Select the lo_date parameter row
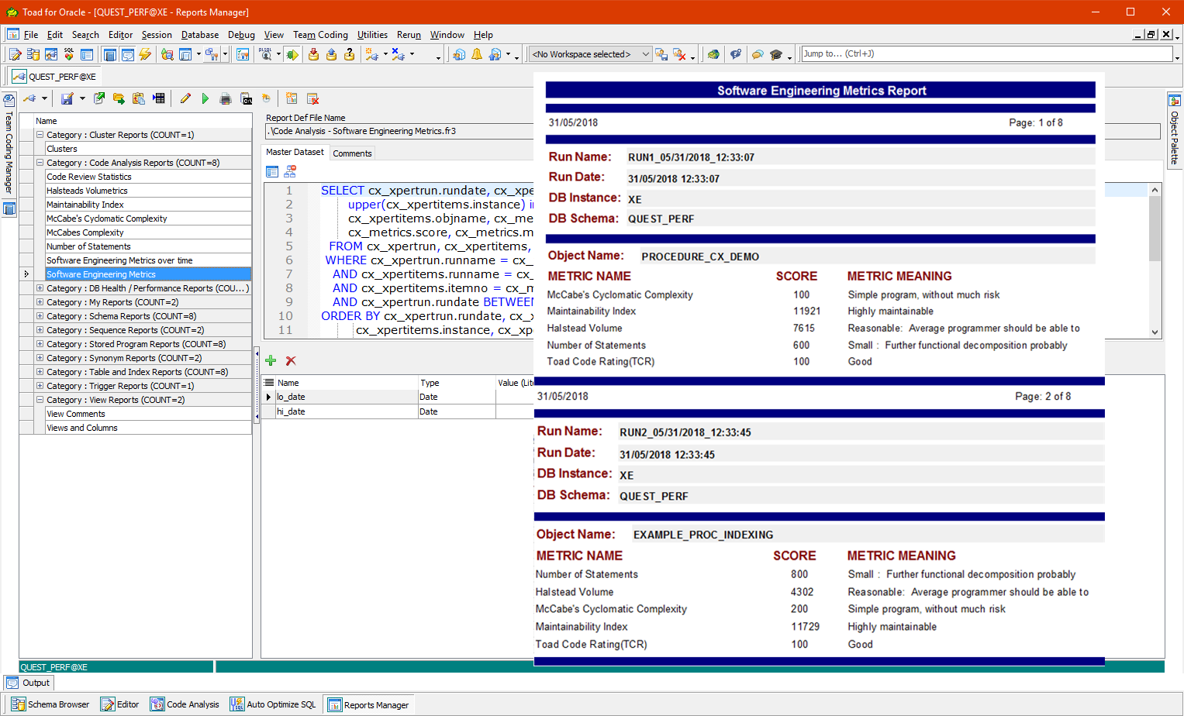This screenshot has width=1184, height=716. [x=398, y=397]
